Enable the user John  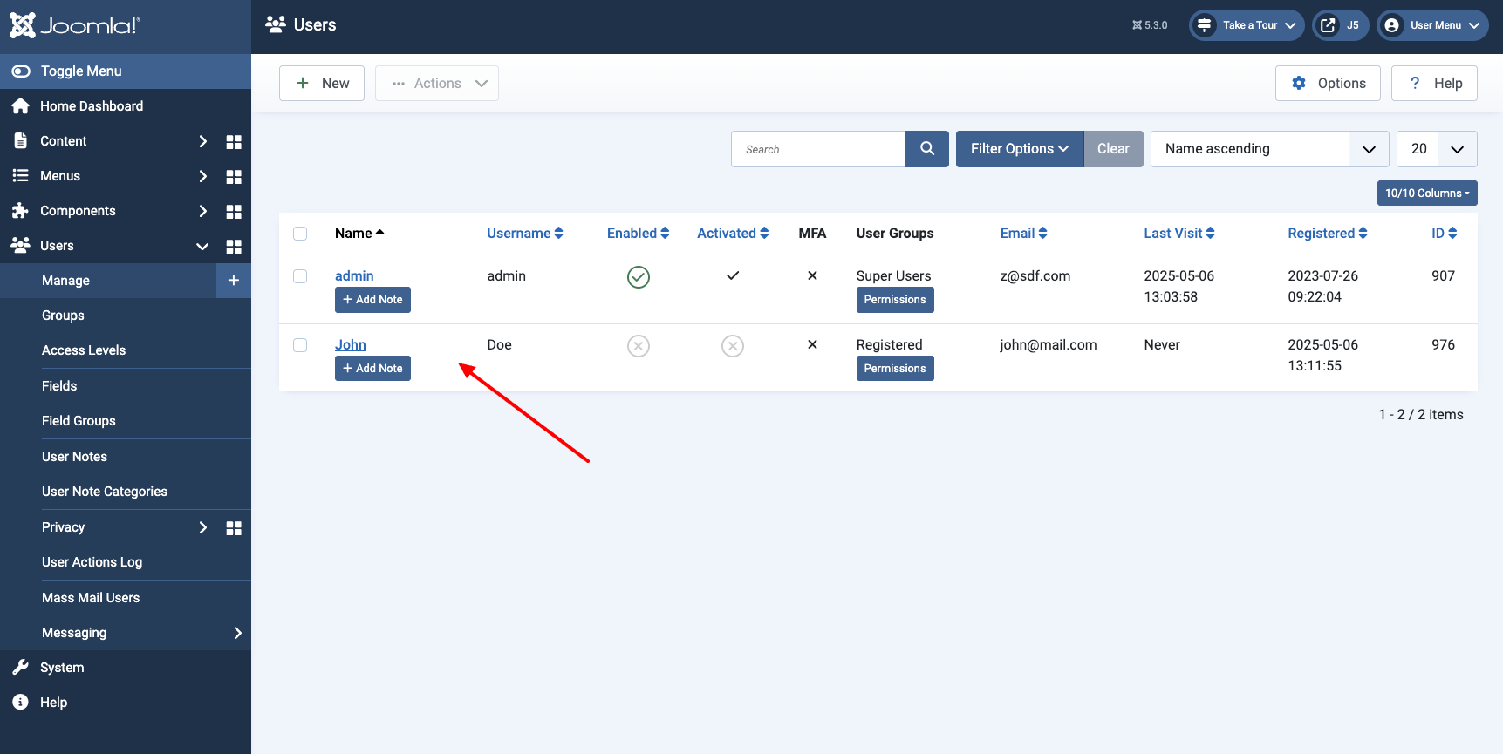coord(639,346)
